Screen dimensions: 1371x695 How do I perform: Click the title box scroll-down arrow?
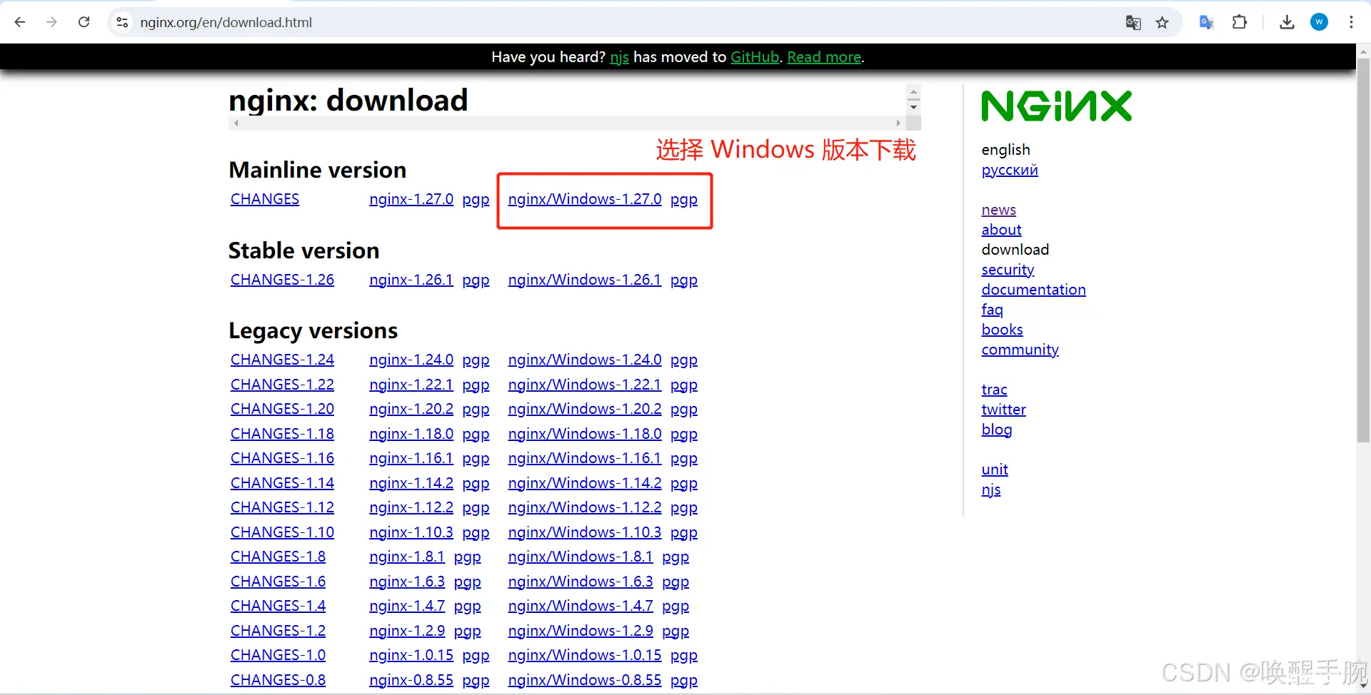(913, 107)
